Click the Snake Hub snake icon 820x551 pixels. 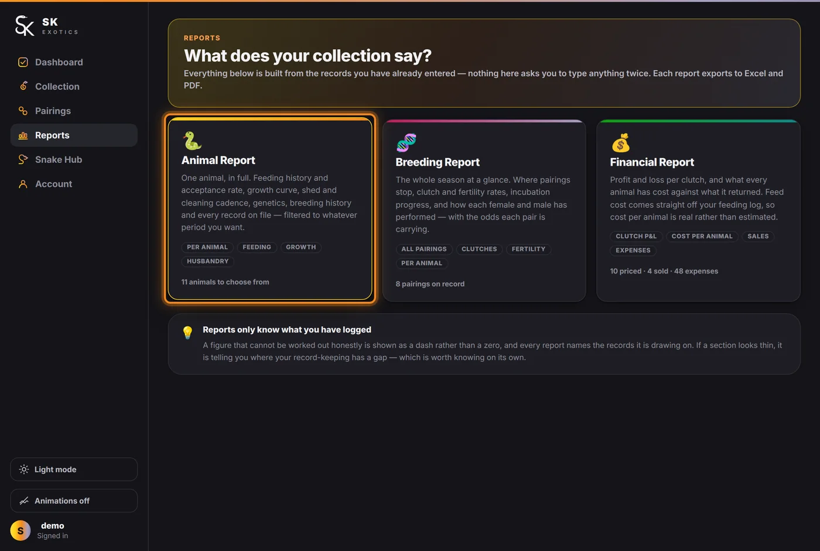point(23,159)
